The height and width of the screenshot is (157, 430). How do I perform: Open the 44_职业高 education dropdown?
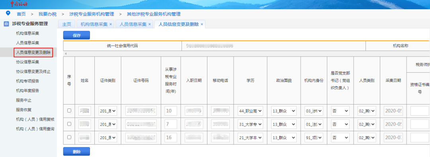(250, 111)
